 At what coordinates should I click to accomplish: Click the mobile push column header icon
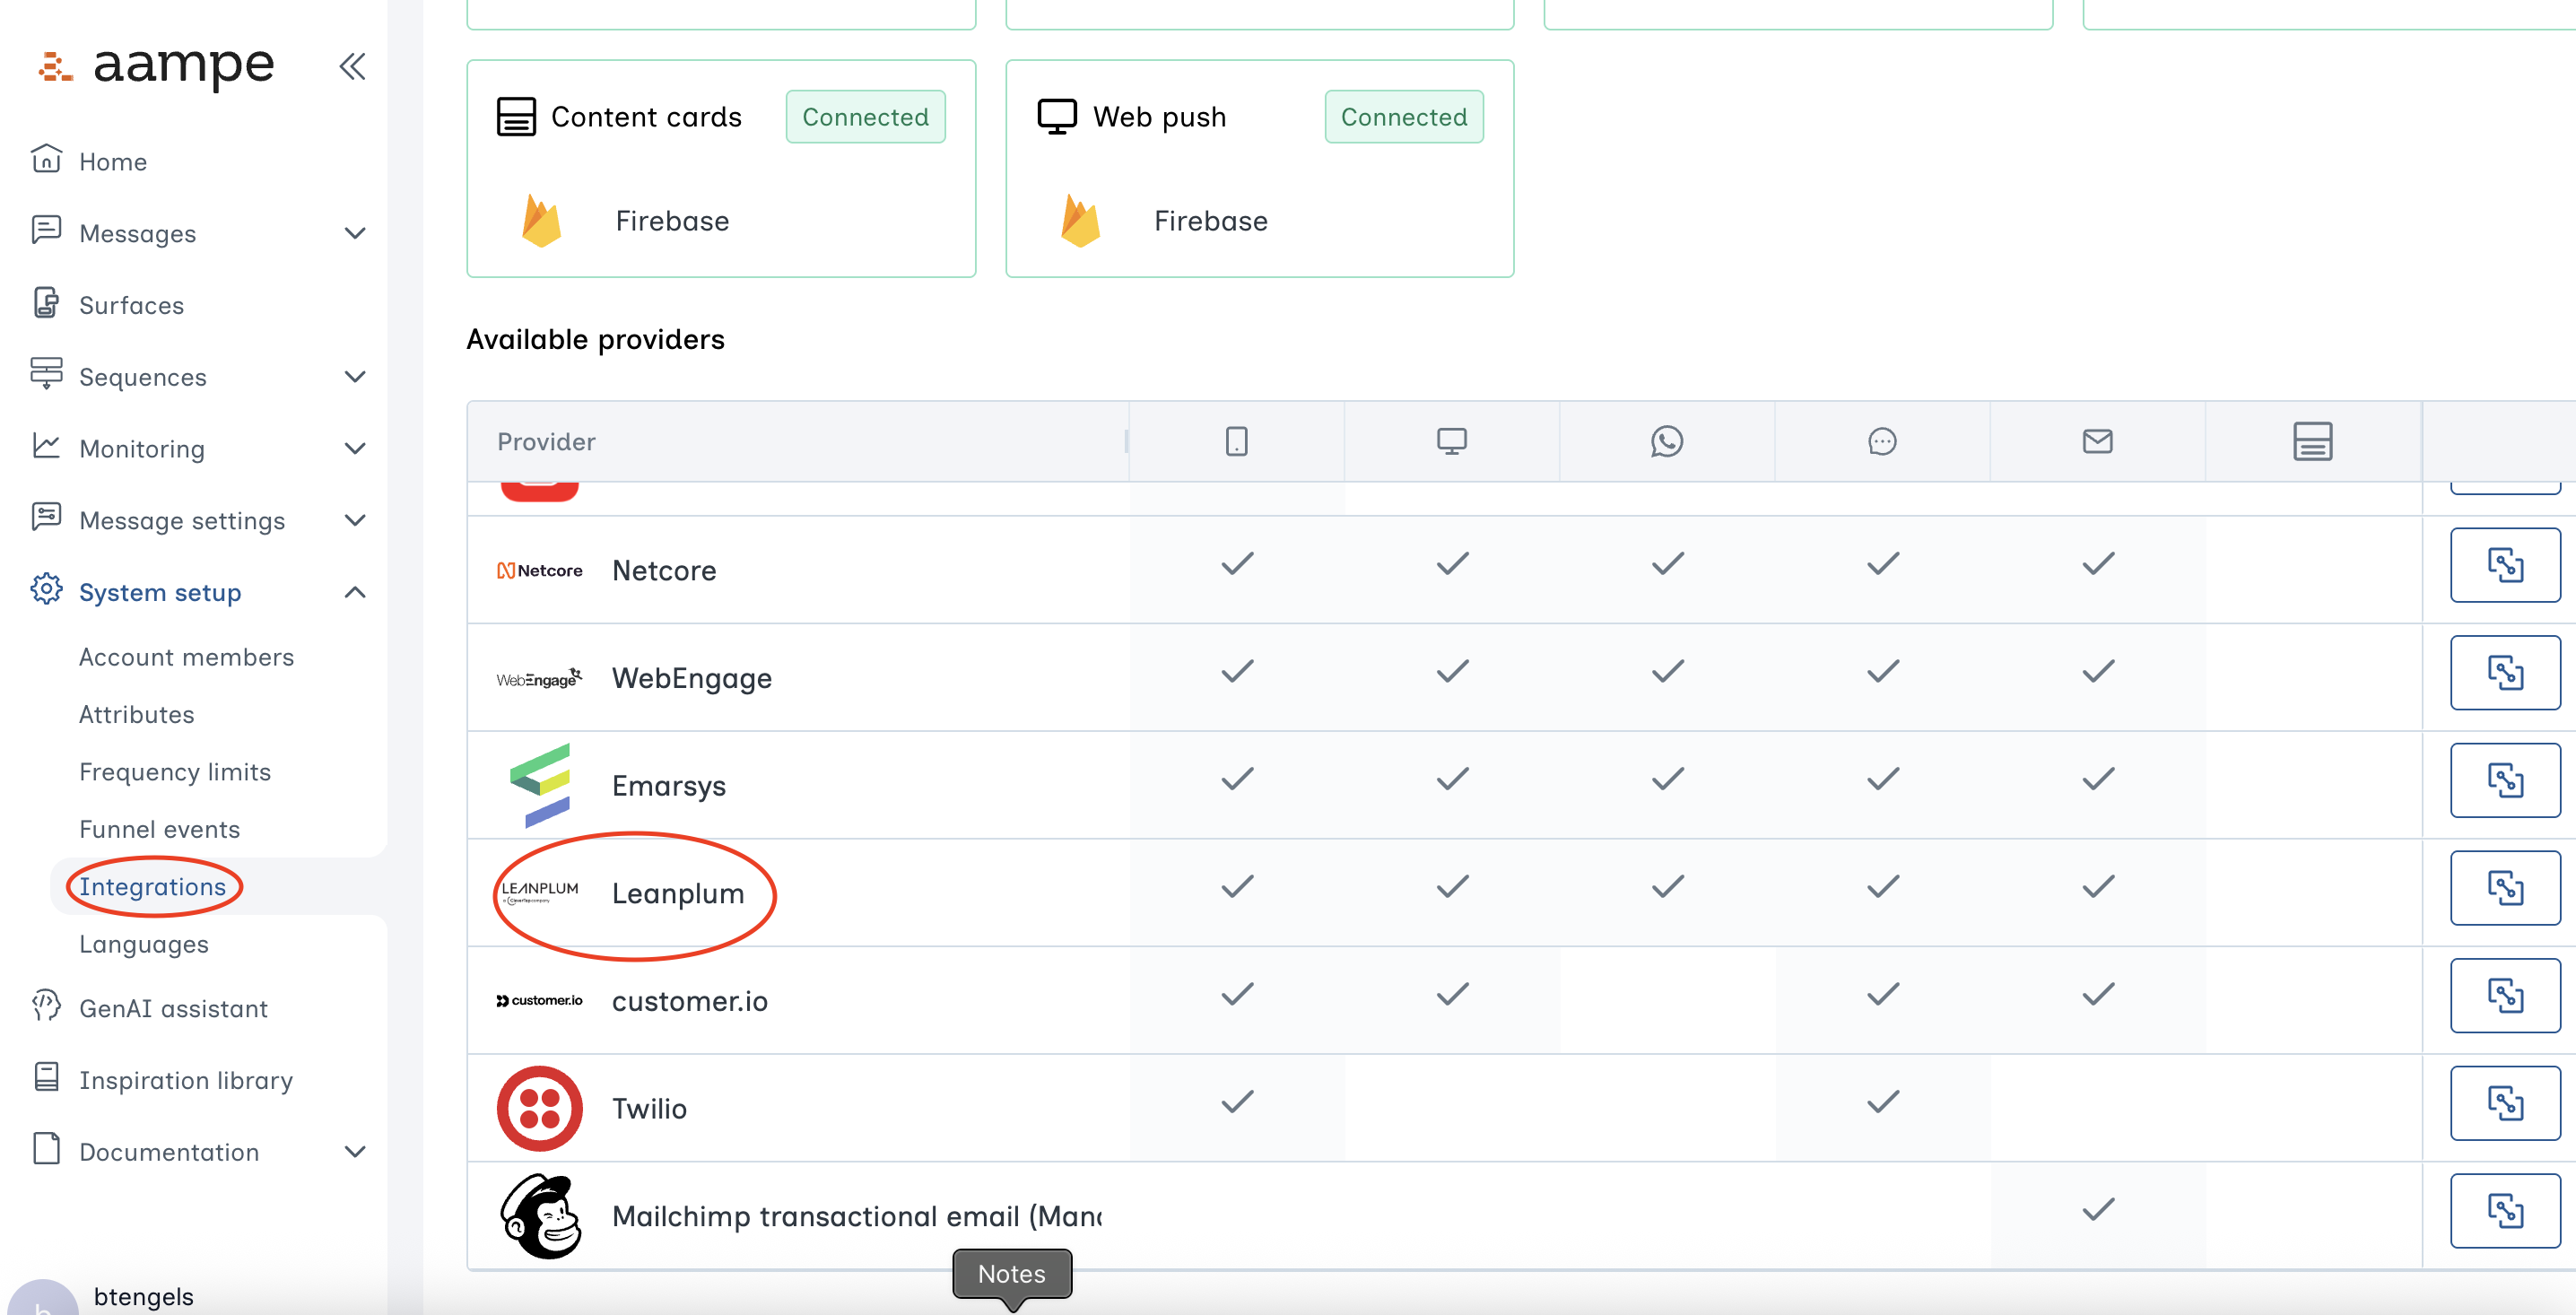[1236, 440]
